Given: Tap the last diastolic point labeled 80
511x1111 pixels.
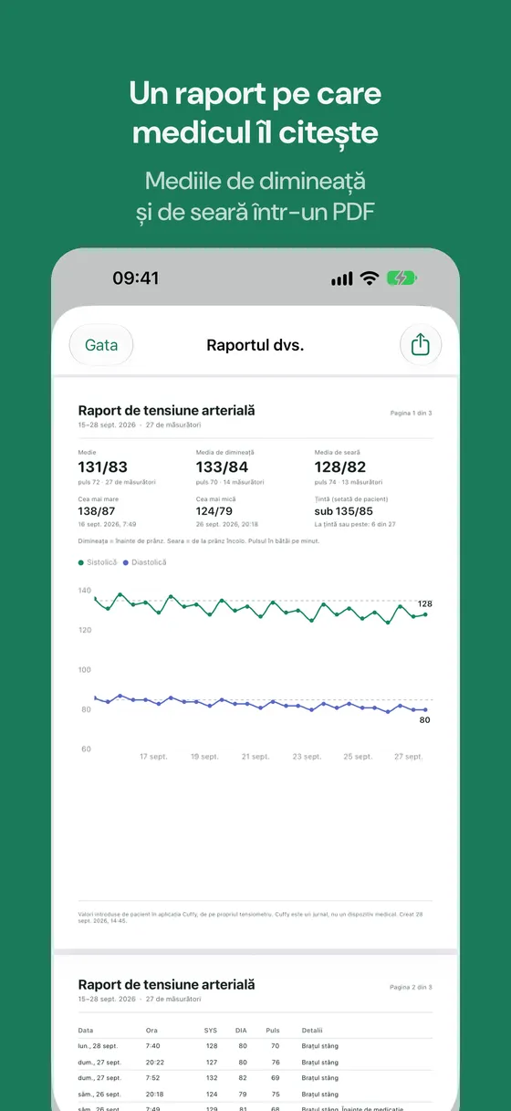Looking at the screenshot, I should [x=425, y=709].
